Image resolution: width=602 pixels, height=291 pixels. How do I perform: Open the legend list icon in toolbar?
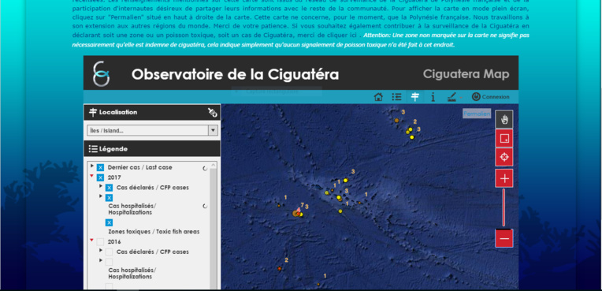(396, 97)
